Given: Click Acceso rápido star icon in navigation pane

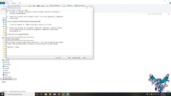Looking at the screenshot, I should [x=3, y=18].
